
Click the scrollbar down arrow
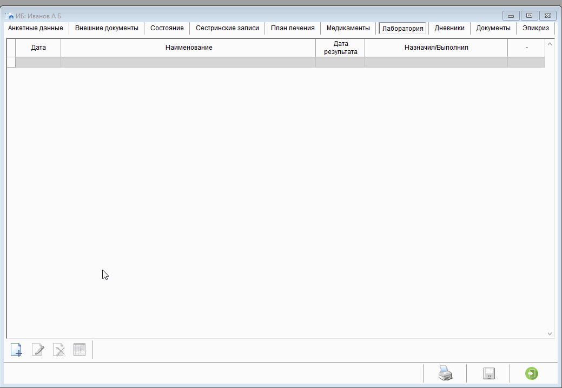[550, 334]
